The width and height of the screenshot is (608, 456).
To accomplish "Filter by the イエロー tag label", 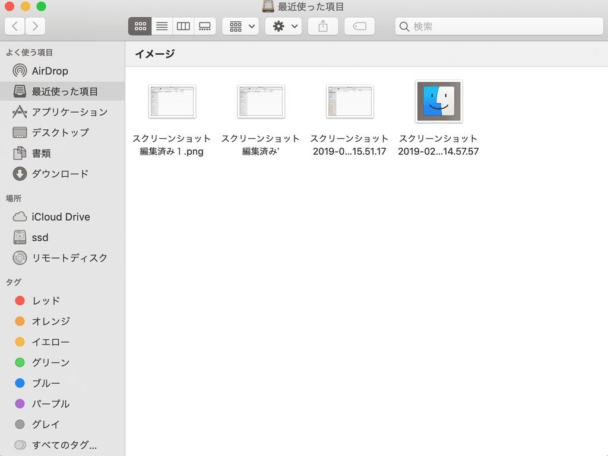I will click(x=51, y=342).
